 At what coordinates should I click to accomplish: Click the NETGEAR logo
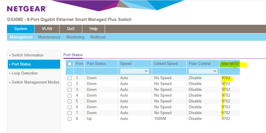[27, 9]
